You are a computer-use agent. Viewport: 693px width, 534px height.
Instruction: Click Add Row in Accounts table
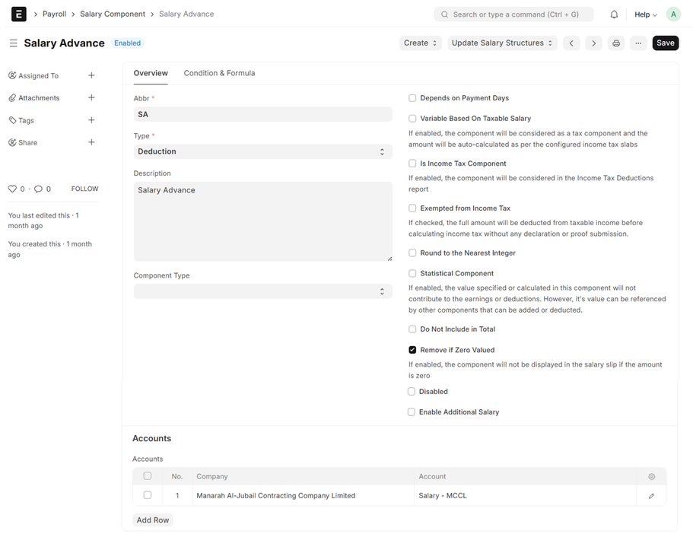pos(152,520)
